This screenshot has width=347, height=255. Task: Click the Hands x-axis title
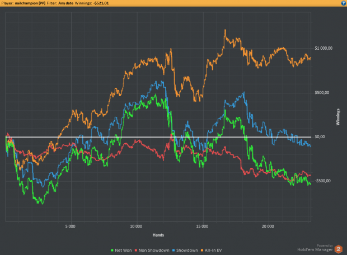(x=158, y=235)
